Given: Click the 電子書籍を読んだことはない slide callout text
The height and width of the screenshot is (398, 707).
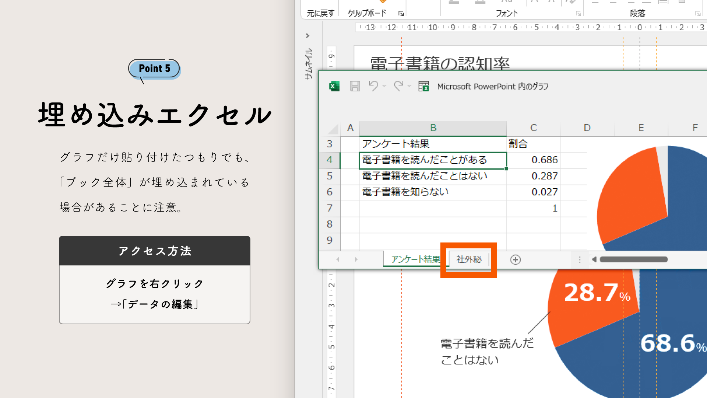Looking at the screenshot, I should click(x=487, y=352).
